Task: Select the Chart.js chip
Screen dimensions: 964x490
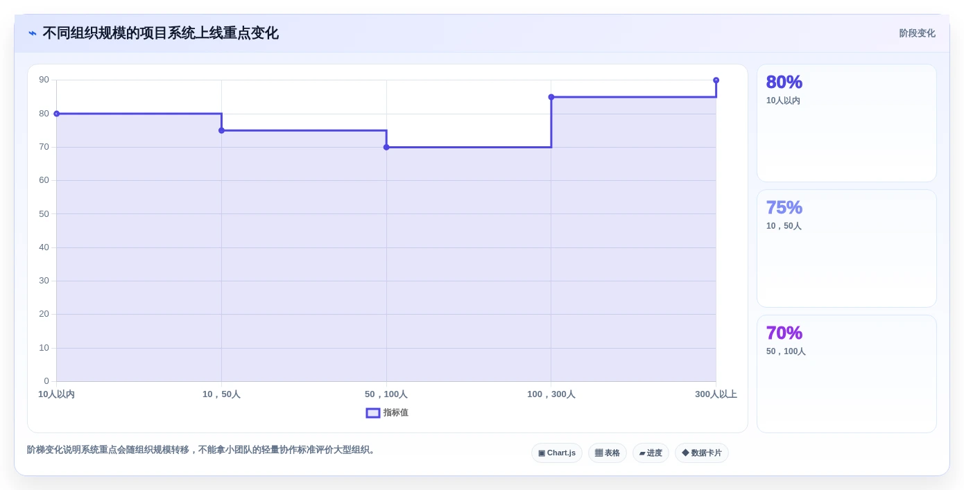Action: (x=557, y=453)
